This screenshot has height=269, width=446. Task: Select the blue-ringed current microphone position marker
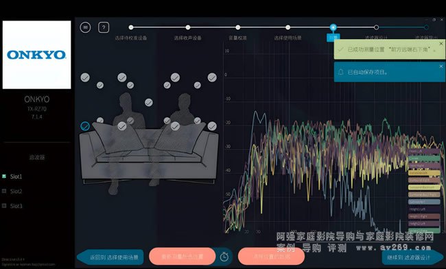pos(85,126)
